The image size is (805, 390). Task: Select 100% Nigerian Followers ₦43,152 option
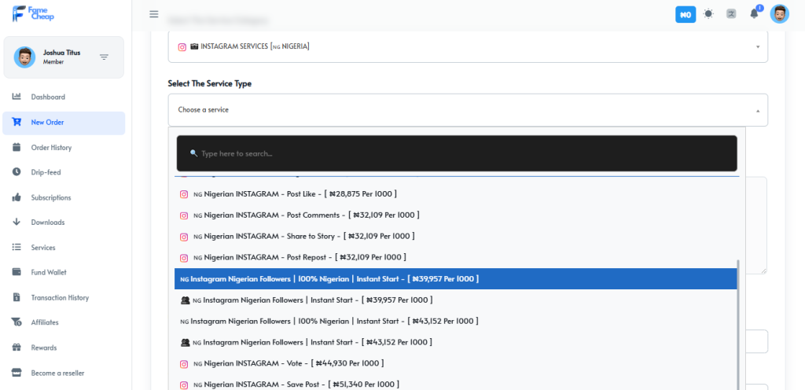[x=456, y=321]
